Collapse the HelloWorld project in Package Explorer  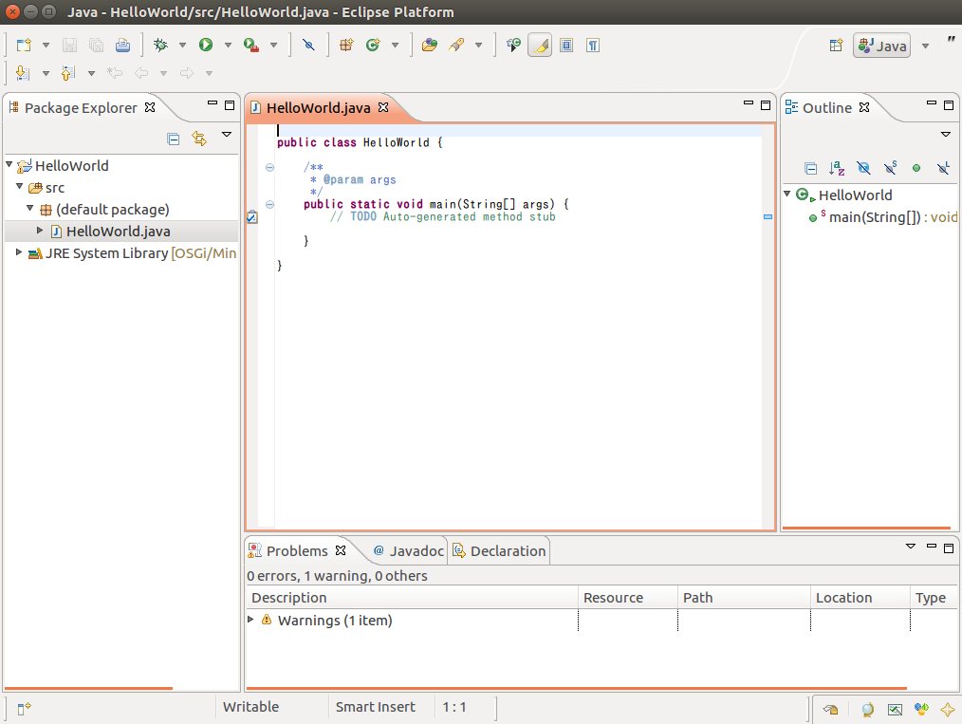click(9, 164)
